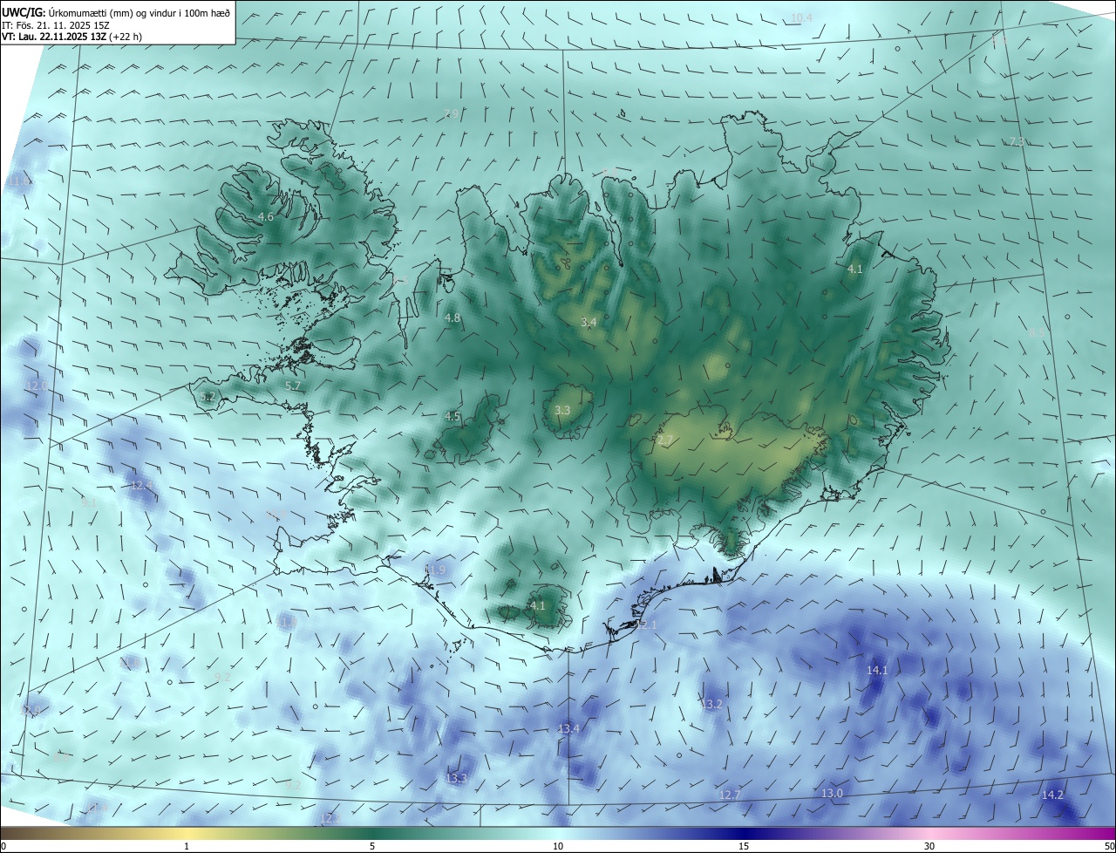
Task: Click the 15 tick on the colour scale
Action: (744, 846)
